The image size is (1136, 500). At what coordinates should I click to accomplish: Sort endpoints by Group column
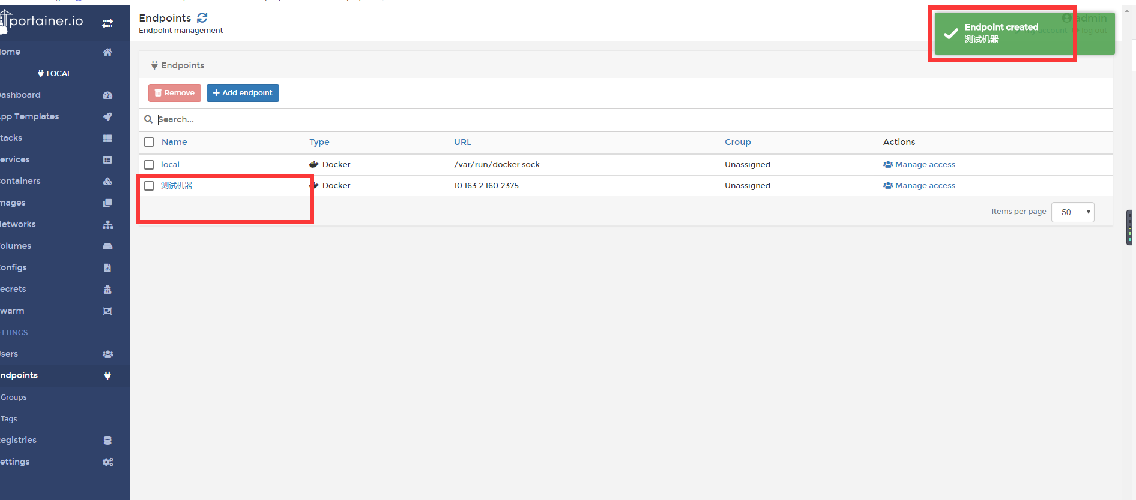coord(738,142)
